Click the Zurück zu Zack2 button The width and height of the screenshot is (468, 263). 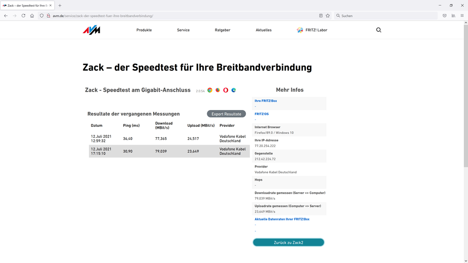288,242
